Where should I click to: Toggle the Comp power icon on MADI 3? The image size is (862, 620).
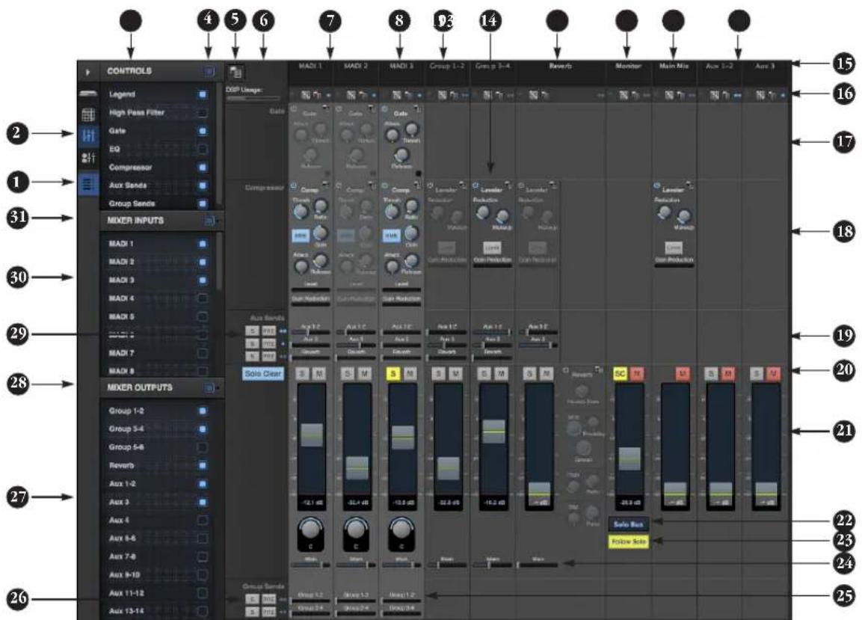(x=385, y=186)
